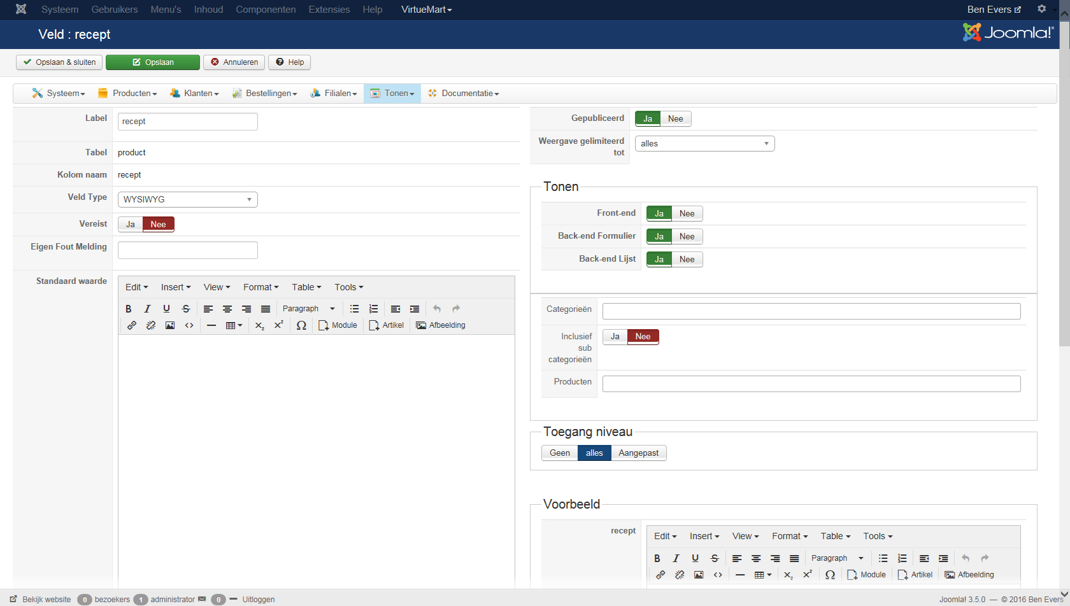Apply superscript in Standaard waarde editor
Viewport: 1070px width, 606px height.
279,325
